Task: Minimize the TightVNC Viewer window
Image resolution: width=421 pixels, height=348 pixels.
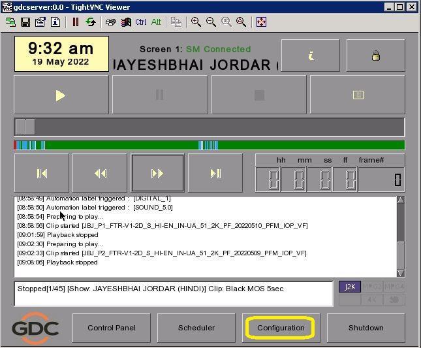Action: [x=389, y=7]
